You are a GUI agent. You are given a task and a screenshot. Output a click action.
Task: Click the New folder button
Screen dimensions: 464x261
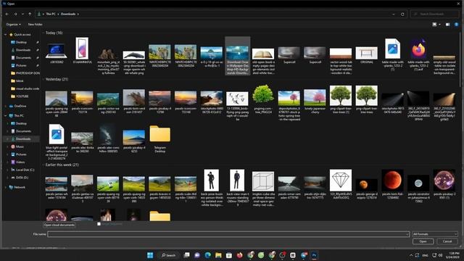click(x=36, y=24)
